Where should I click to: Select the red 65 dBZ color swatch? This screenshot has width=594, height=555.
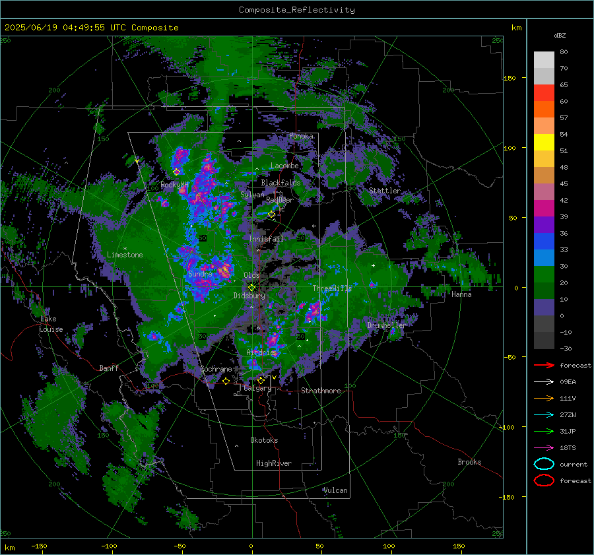[x=544, y=92]
